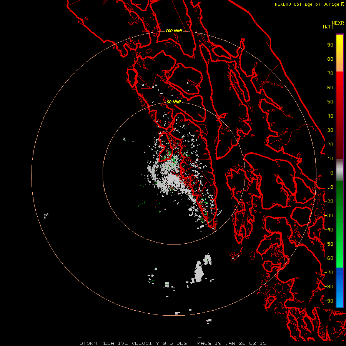Click the 100 NMI range ring label
Image resolution: width=346 pixels, height=346 pixels.
click(x=174, y=31)
